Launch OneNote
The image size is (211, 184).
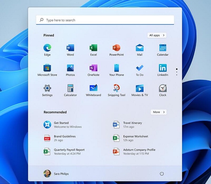point(94,70)
